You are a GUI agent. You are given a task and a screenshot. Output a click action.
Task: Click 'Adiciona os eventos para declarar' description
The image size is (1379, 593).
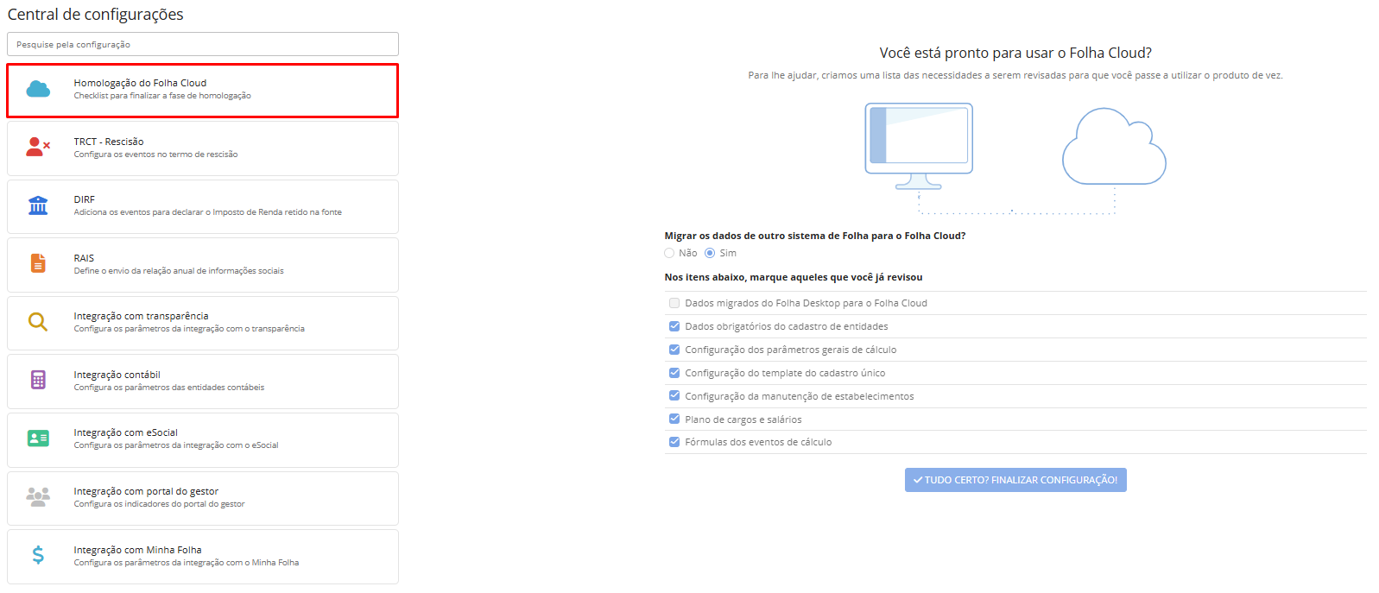(x=208, y=212)
